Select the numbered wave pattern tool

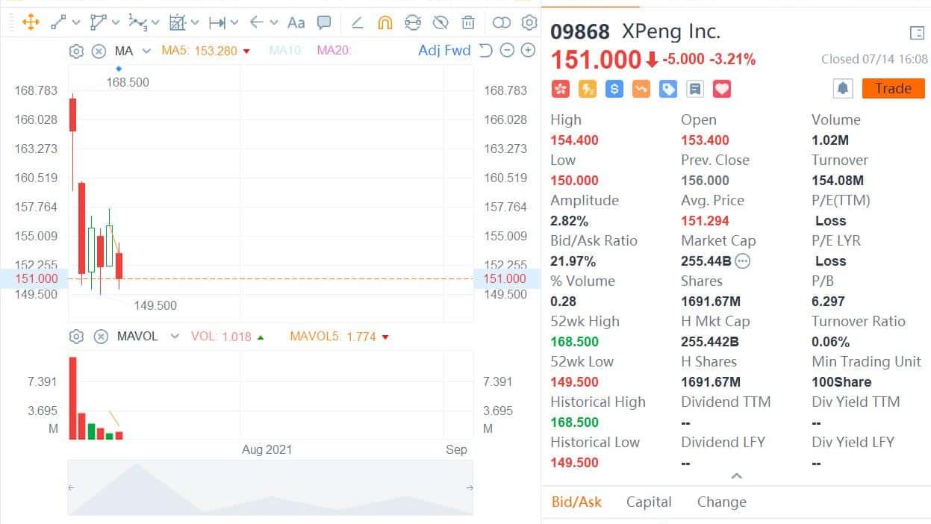(x=137, y=22)
